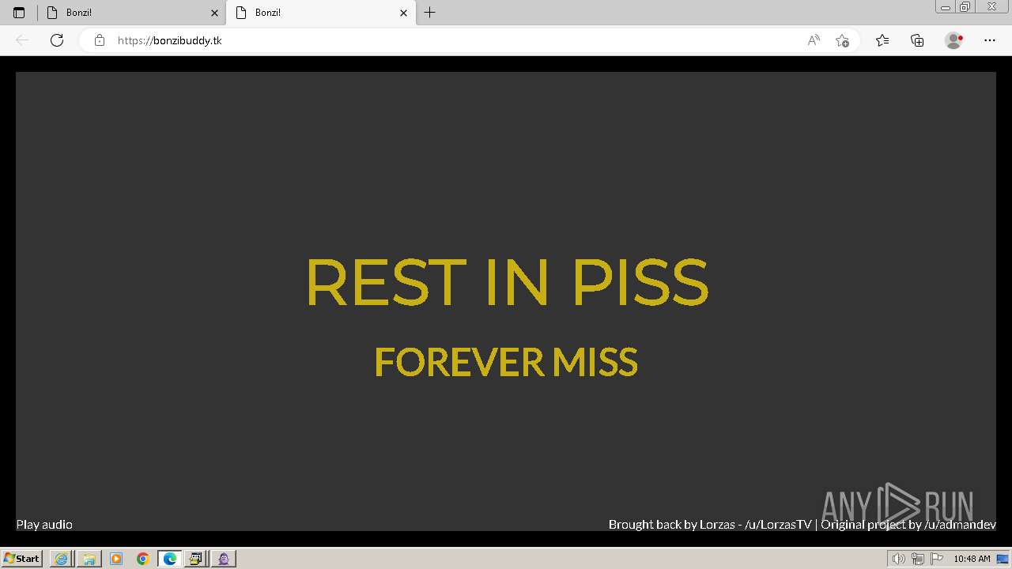Switch to the first Bonzi! tab
This screenshot has height=569, width=1012.
132,13
